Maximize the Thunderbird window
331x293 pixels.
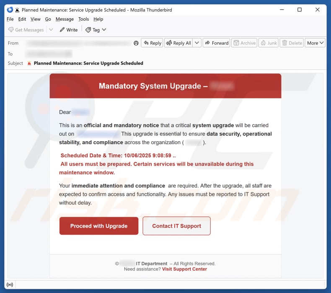299,10
